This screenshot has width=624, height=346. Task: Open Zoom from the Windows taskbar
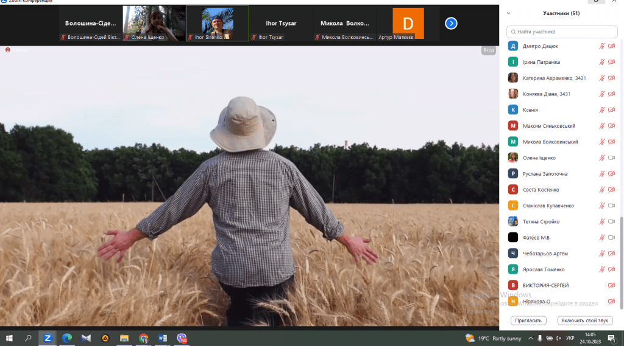[48, 338]
